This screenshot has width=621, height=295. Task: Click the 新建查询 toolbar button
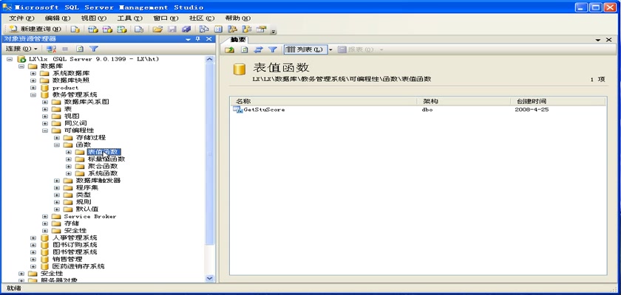pos(35,29)
